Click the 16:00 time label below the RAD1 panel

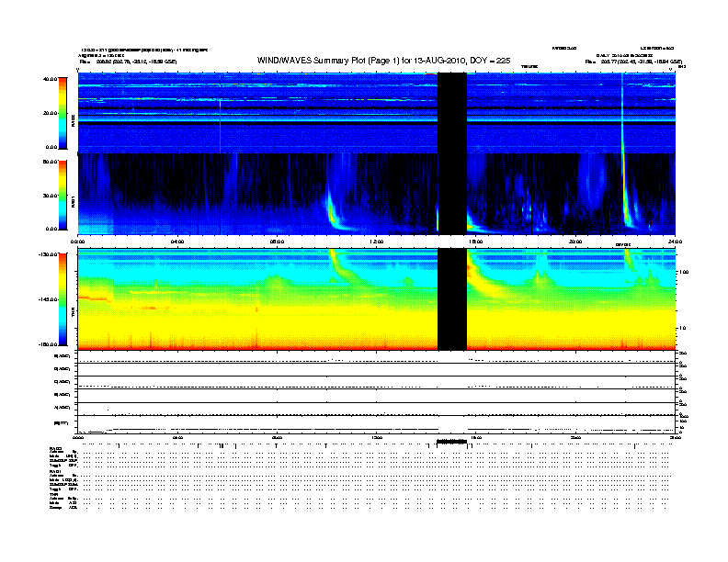476,242
